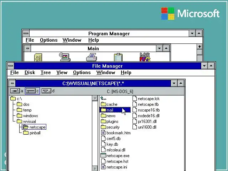Open Program Manager's control menu box
Screen dimensions: 228x171
(x=26, y=33)
